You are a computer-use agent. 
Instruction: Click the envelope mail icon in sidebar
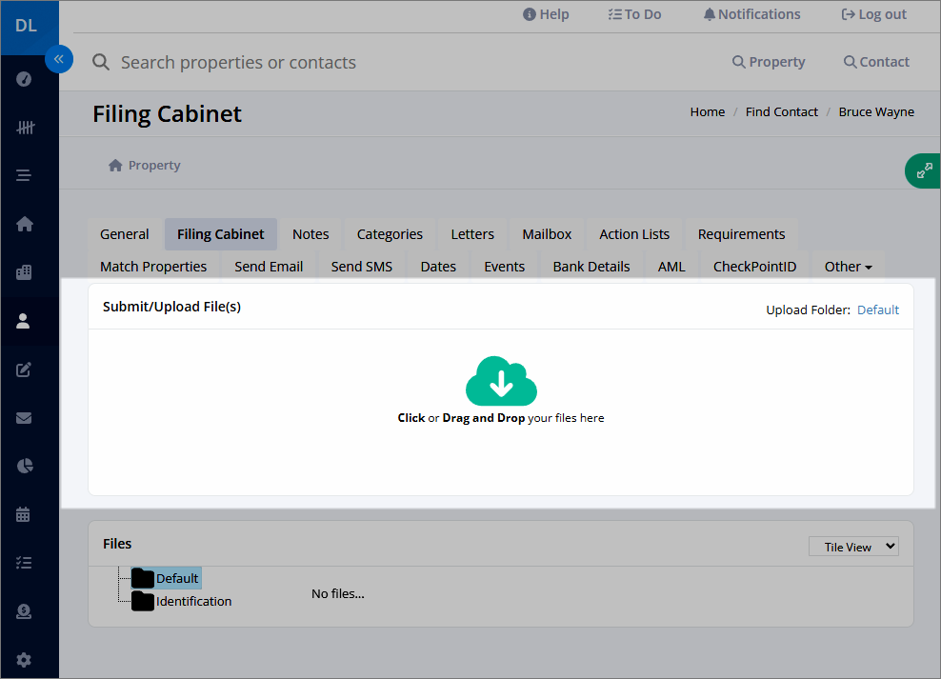coord(24,418)
